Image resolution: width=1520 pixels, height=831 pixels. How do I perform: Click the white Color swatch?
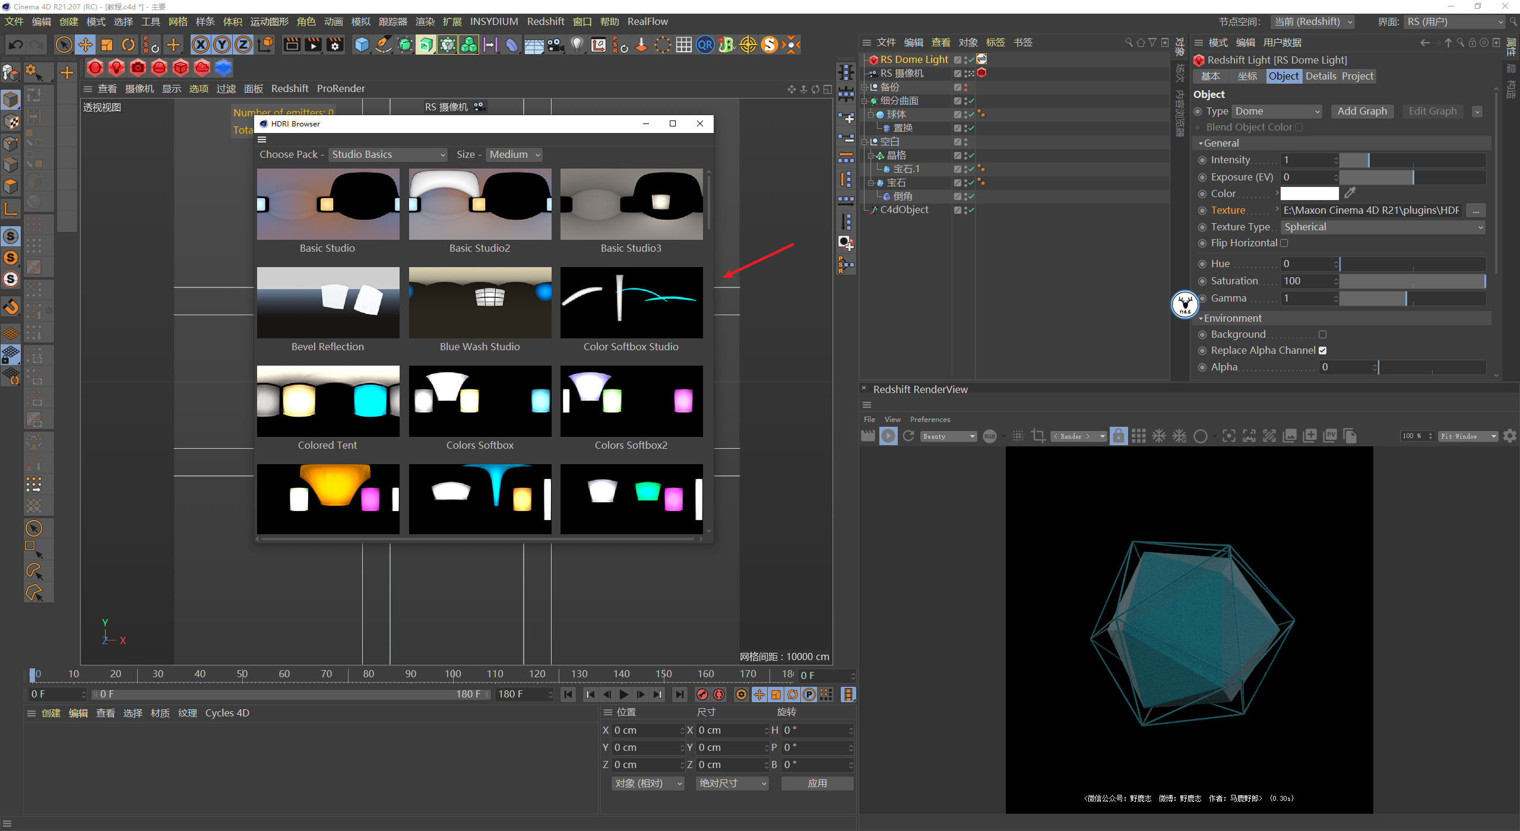point(1309,194)
